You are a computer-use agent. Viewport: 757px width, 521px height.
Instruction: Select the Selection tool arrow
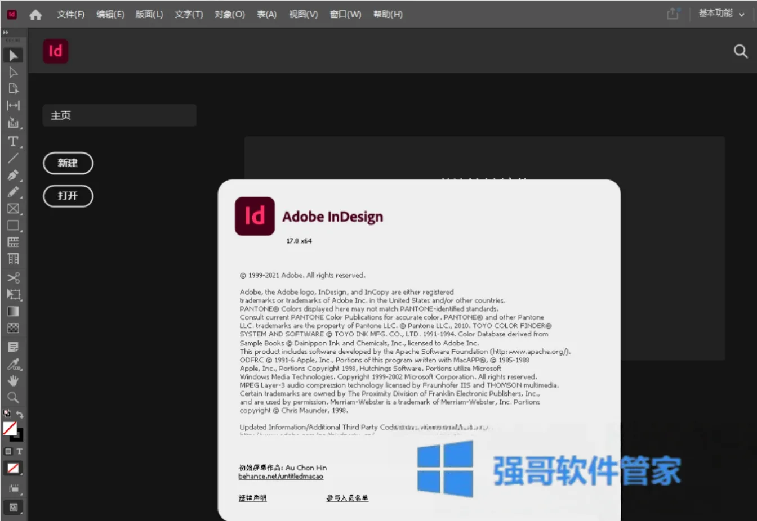click(13, 55)
